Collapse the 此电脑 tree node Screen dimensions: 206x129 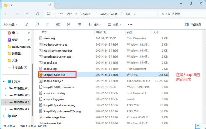[x=4, y=81]
